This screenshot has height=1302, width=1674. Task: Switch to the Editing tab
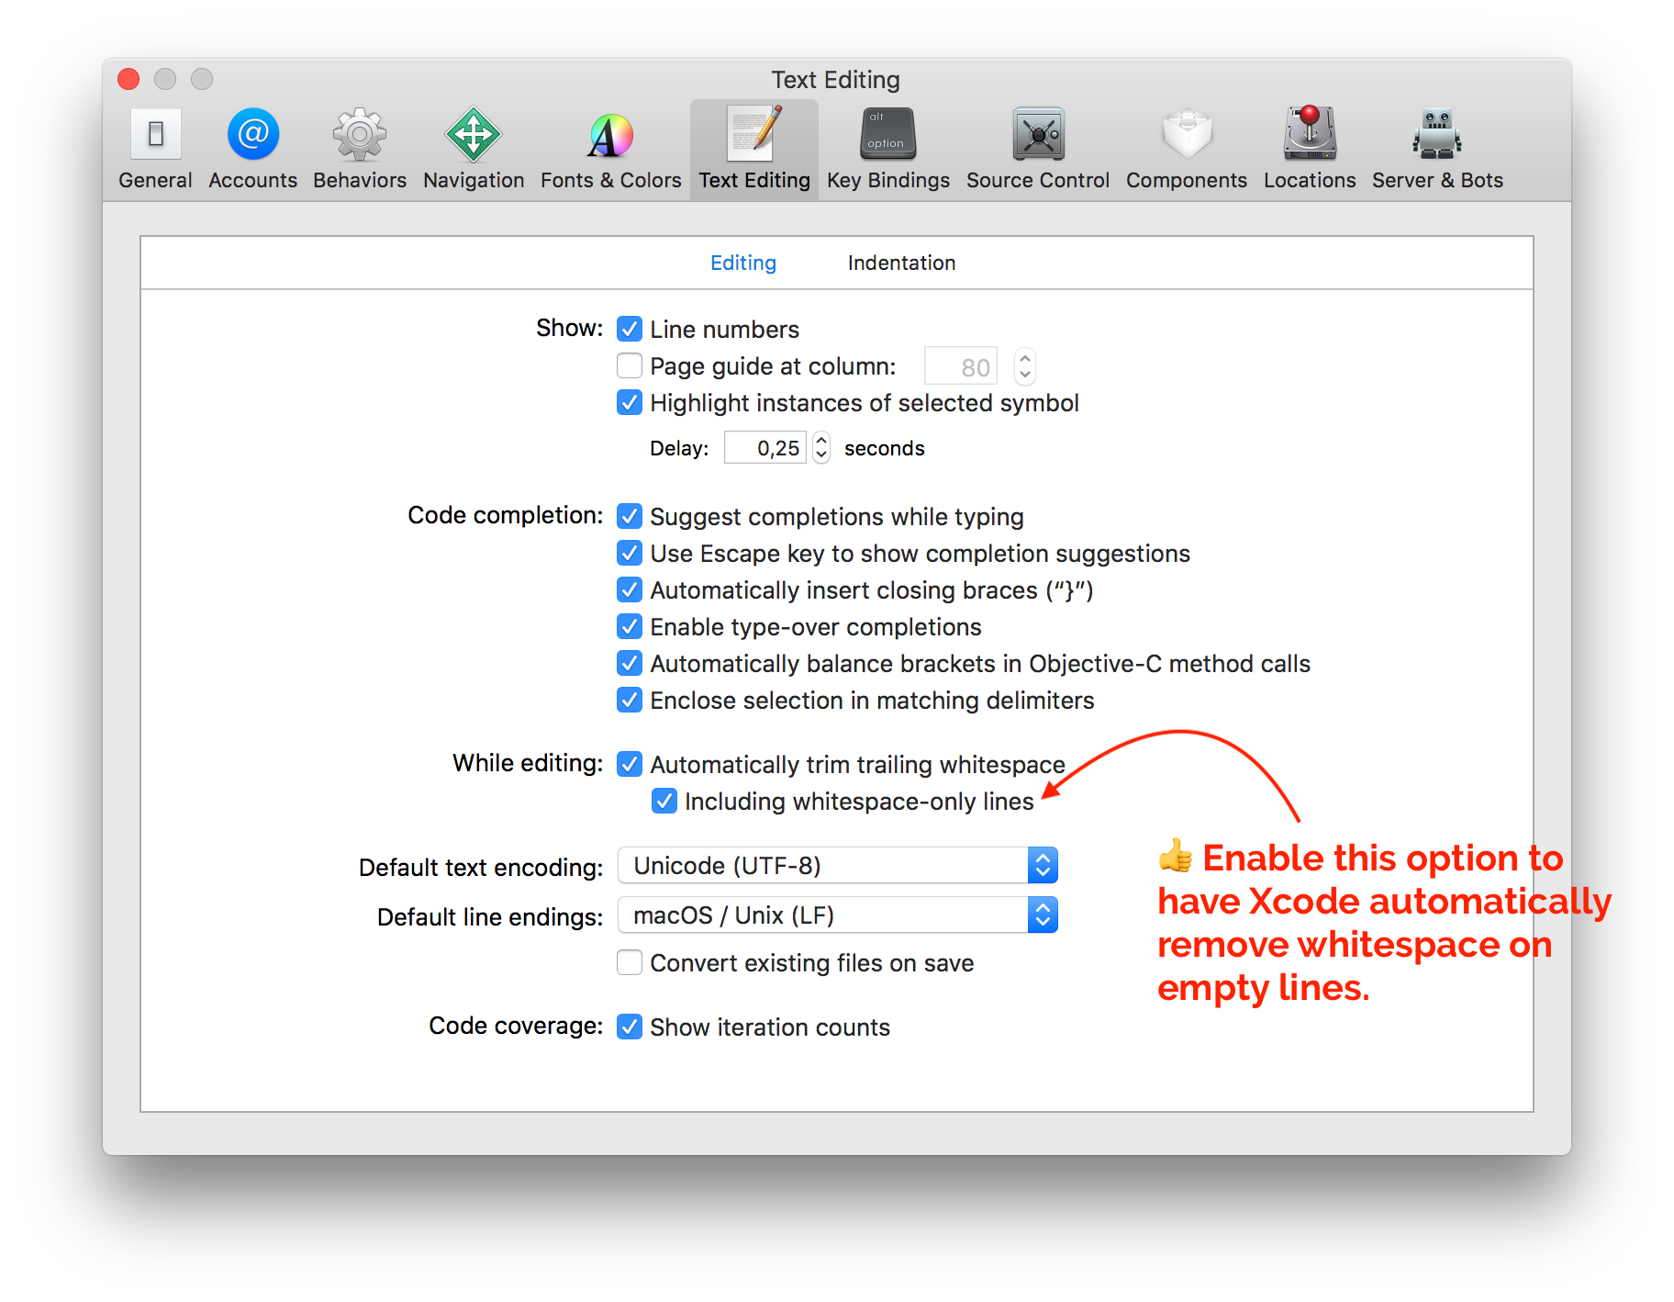[743, 263]
